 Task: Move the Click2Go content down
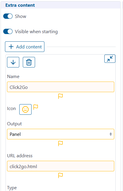click(x=13, y=62)
